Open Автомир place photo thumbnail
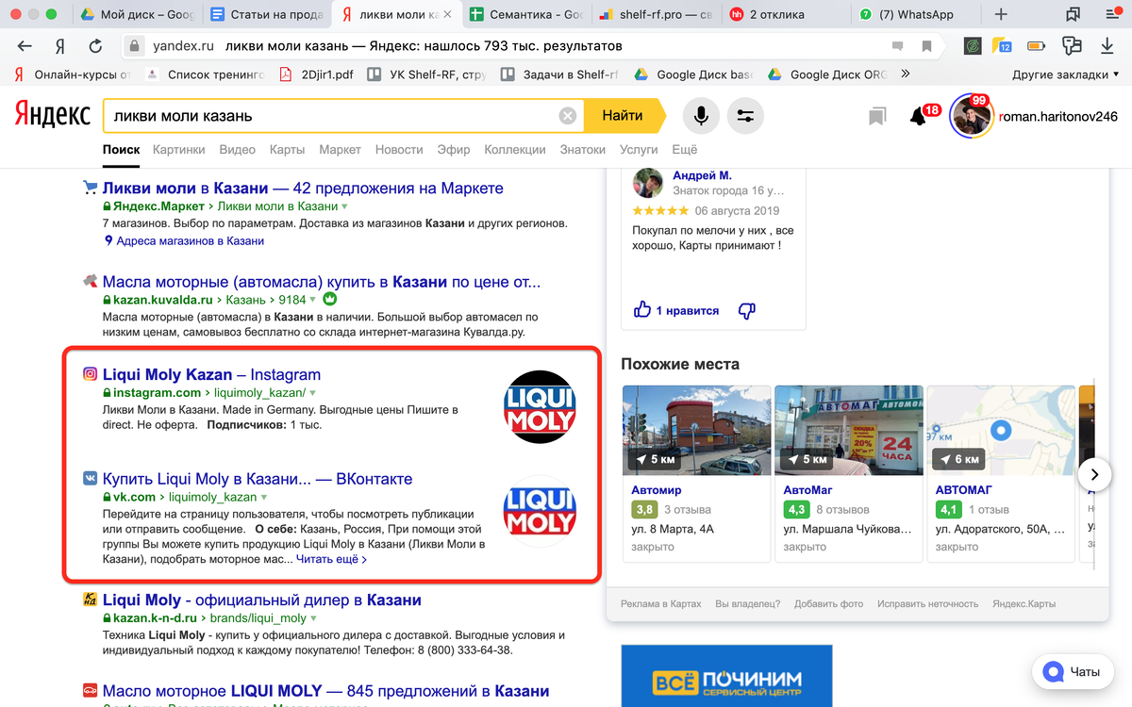 coord(695,430)
